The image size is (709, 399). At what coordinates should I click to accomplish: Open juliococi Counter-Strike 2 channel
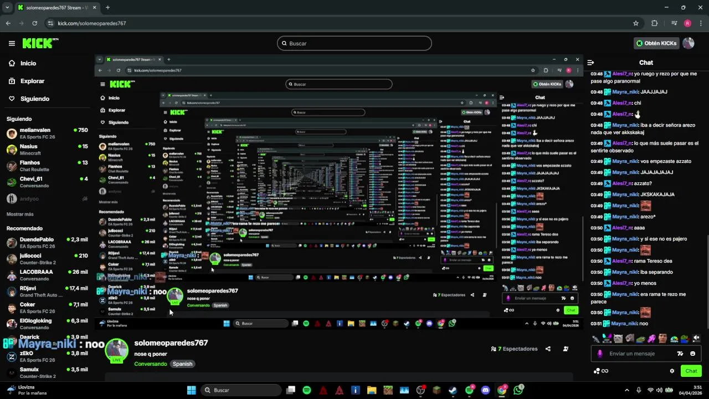click(47, 259)
